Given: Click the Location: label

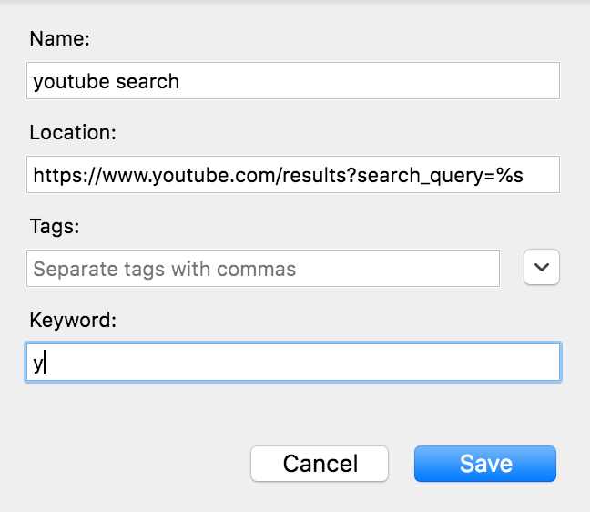Looking at the screenshot, I should click(73, 132).
